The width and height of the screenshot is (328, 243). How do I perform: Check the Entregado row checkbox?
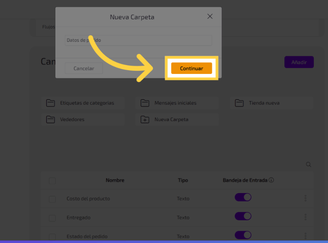pos(52,218)
